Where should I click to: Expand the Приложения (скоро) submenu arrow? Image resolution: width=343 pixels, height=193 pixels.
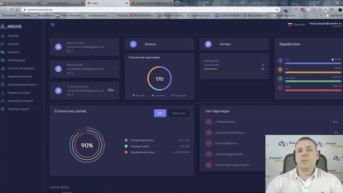click(38, 85)
